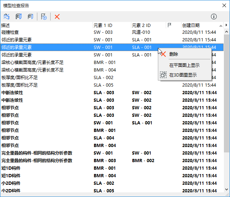
Task: Click the flag icon with single blue panel
Action: pos(30,17)
